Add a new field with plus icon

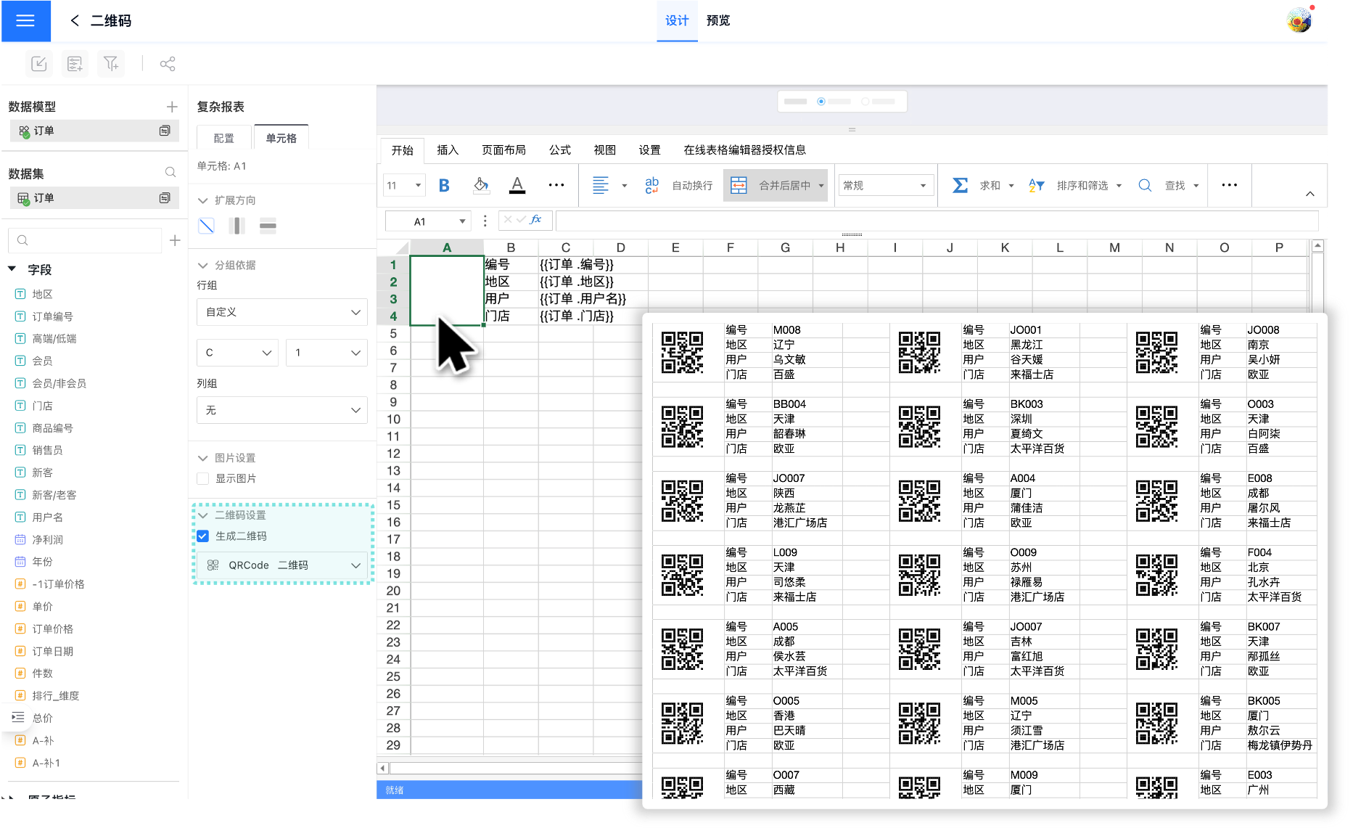(175, 240)
